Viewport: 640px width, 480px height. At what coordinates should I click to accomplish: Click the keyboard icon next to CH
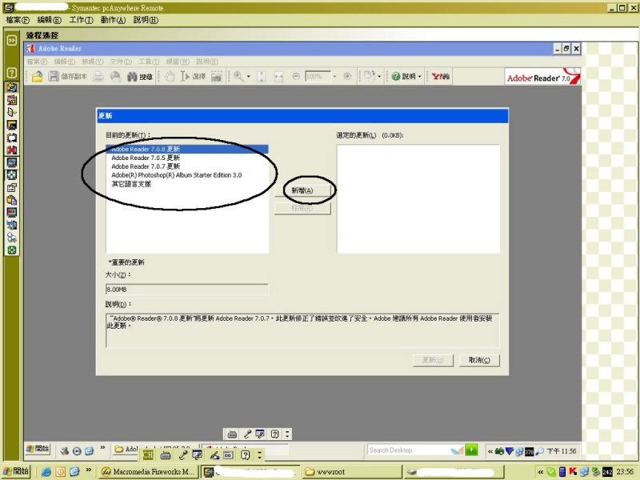tap(166, 454)
